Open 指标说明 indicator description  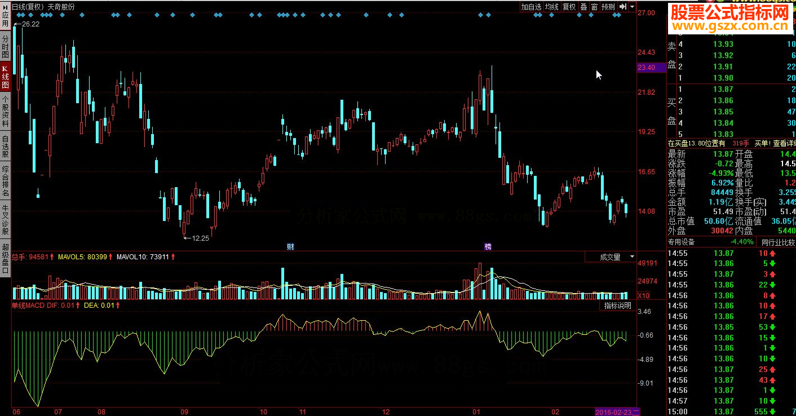point(617,306)
